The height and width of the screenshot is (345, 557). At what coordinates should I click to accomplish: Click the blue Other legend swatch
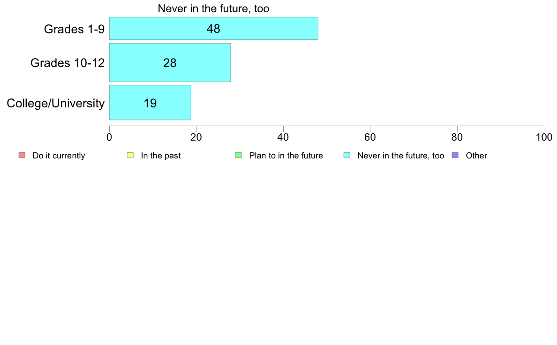coord(455,155)
